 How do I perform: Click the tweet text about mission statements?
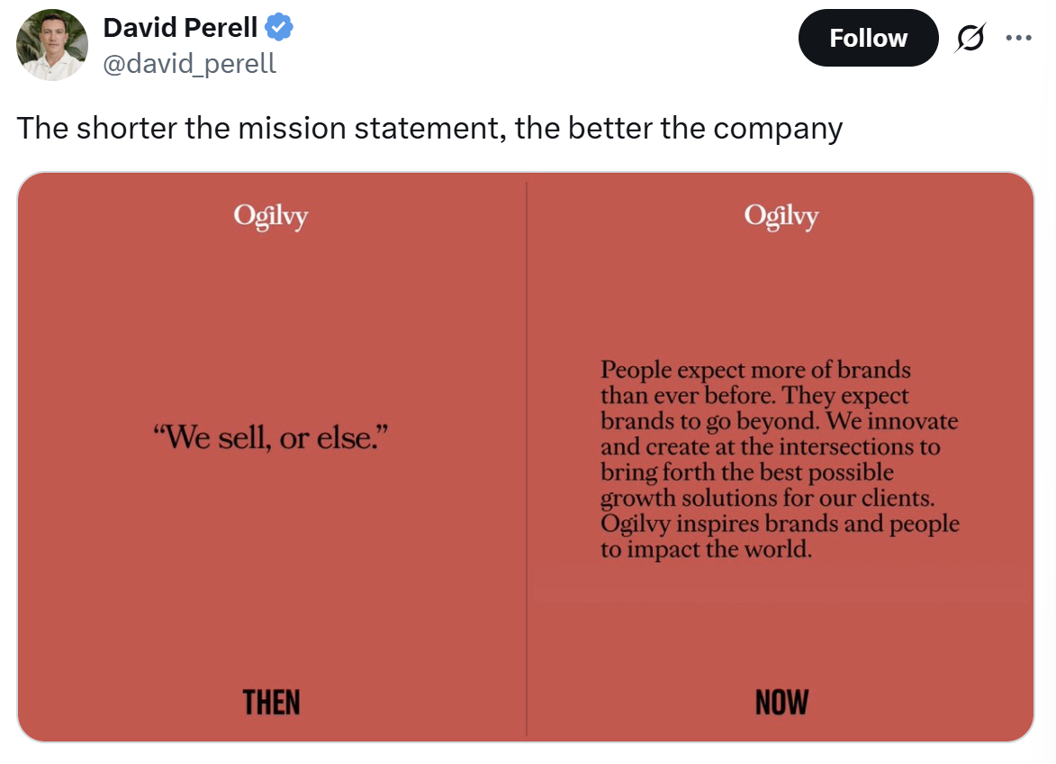(429, 128)
